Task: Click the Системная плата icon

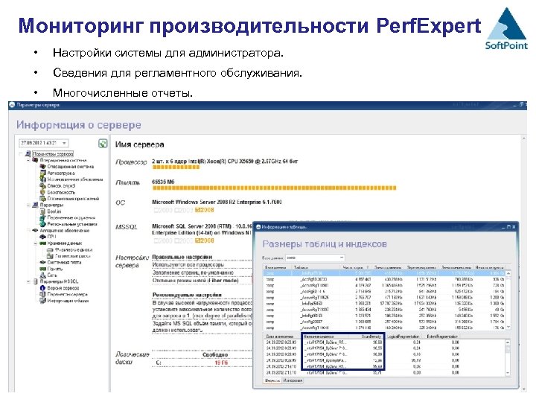Action: 42,262
